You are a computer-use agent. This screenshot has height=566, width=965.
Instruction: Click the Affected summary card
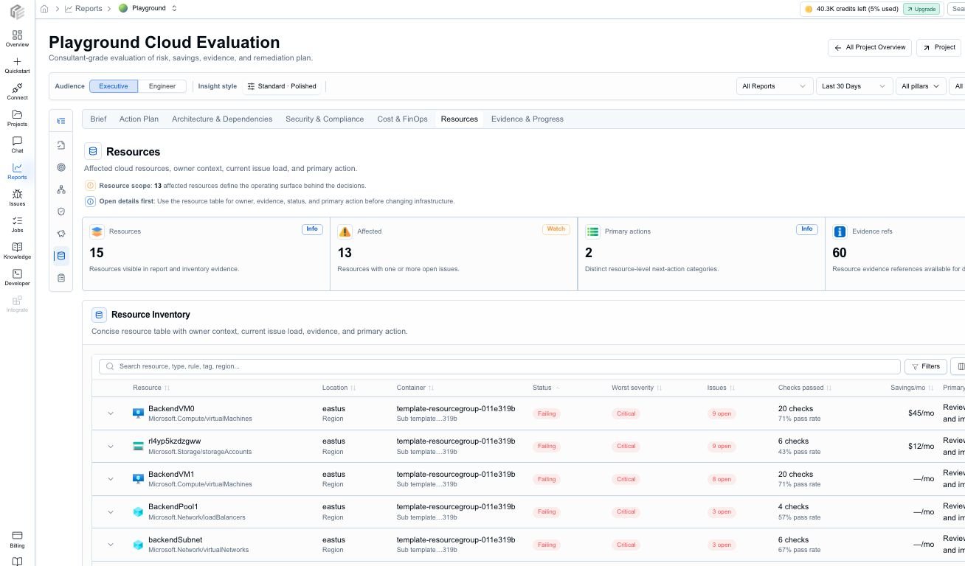(x=454, y=254)
